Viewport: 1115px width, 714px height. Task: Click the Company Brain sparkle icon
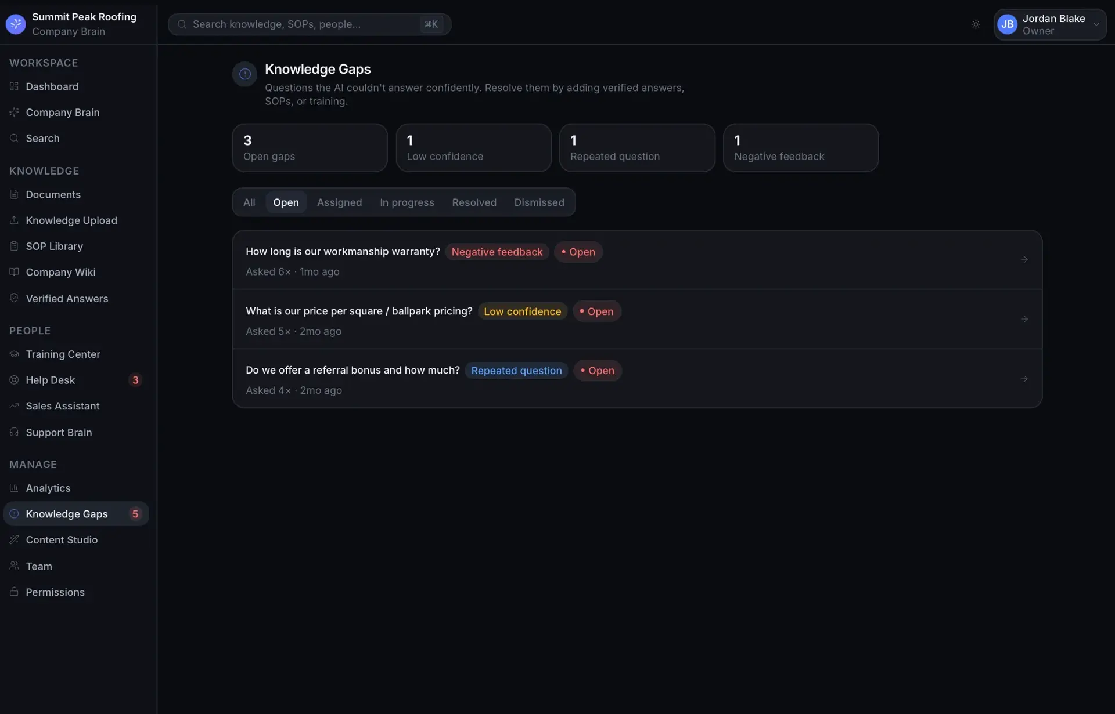(14, 112)
